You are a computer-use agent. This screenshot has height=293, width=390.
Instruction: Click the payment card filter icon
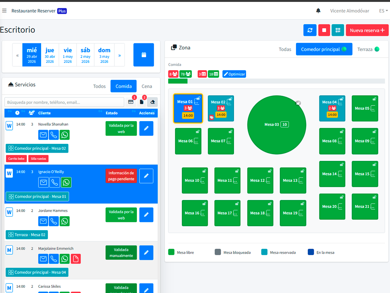tap(131, 102)
